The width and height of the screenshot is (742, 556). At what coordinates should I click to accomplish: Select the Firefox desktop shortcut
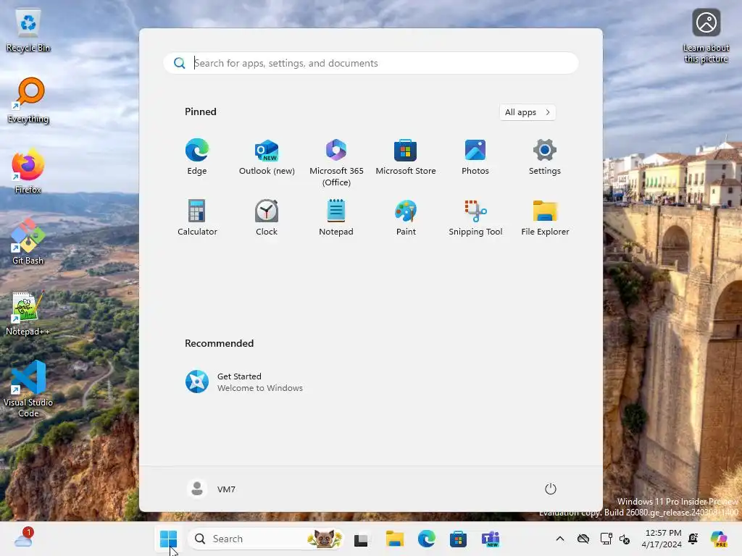(28, 171)
